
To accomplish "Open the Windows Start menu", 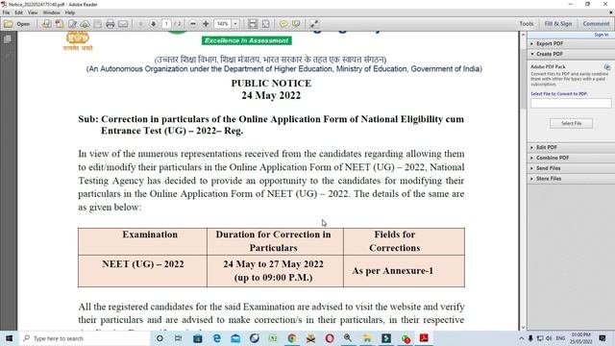I will click(9, 338).
